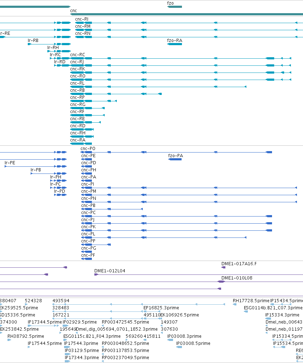Image resolution: width=303 pixels, height=363 pixels.
Task: Select the lr-RB transcript label
Action: click(33, 41)
